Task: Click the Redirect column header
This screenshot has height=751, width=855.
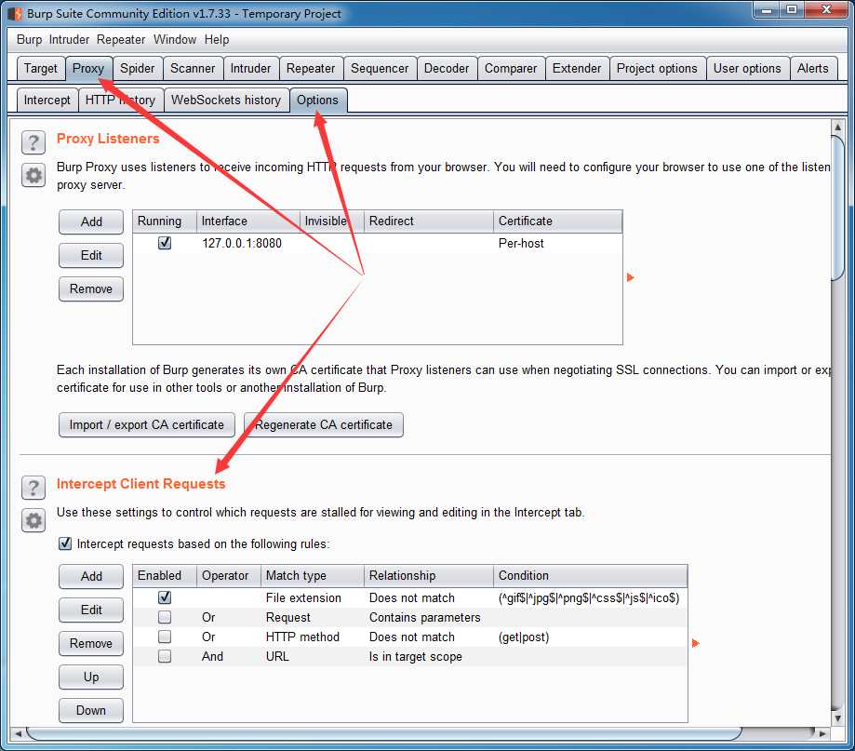Action: pyautogui.click(x=429, y=221)
